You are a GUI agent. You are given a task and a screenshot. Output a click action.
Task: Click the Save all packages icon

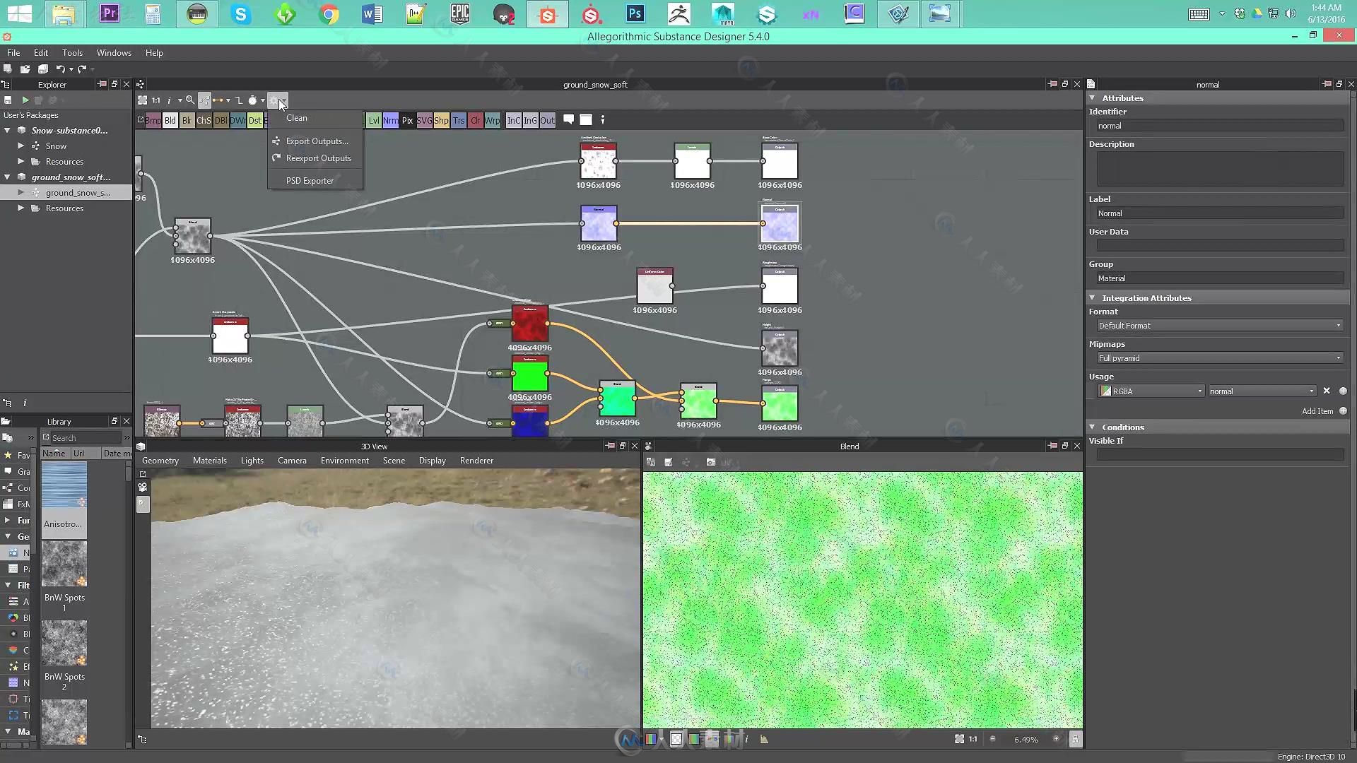[43, 69]
